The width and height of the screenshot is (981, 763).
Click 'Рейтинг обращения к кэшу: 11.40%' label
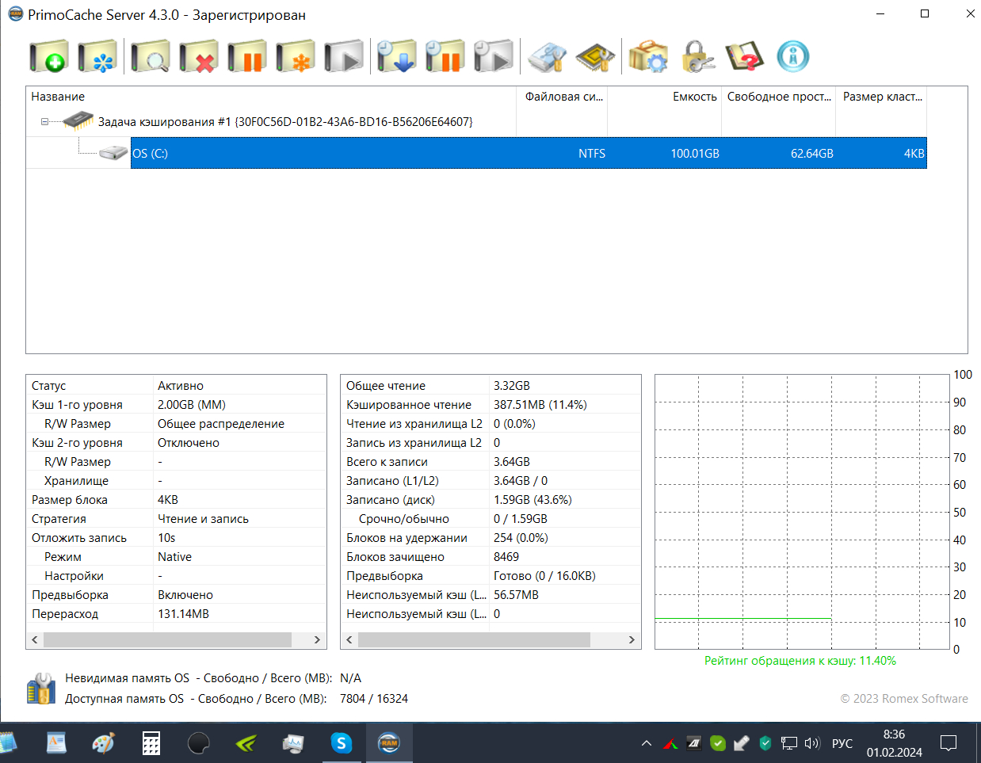pos(800,661)
